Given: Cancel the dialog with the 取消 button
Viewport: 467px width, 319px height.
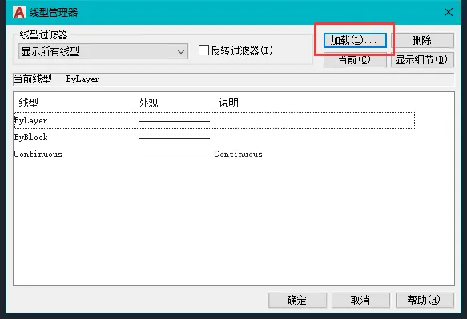Looking at the screenshot, I should click(360, 300).
